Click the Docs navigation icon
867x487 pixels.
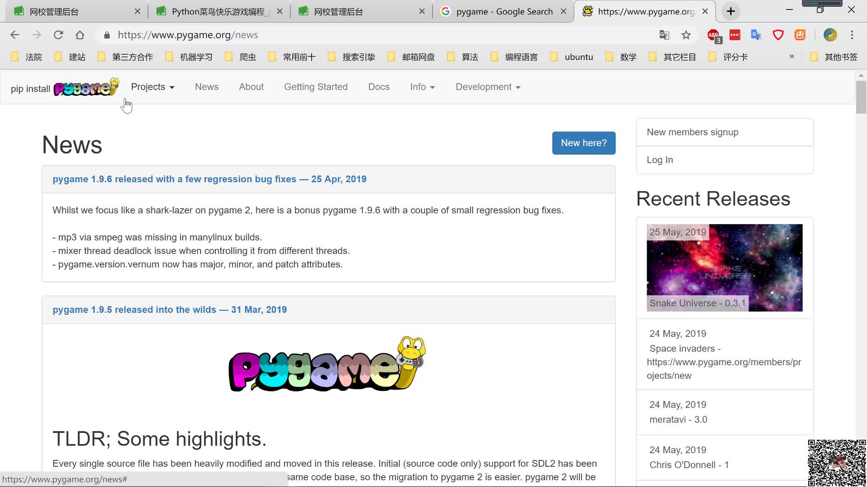tap(379, 87)
